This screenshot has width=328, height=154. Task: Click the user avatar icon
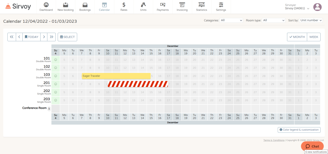pyautogui.click(x=317, y=7)
